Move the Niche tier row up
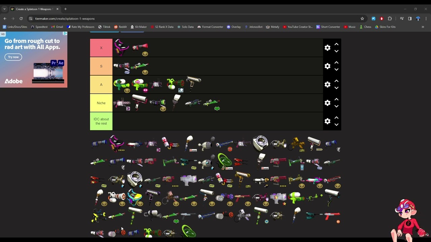Image resolution: width=431 pixels, height=242 pixels. pos(336,99)
